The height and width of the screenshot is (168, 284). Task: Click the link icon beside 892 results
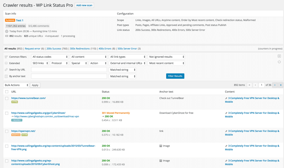7,36
